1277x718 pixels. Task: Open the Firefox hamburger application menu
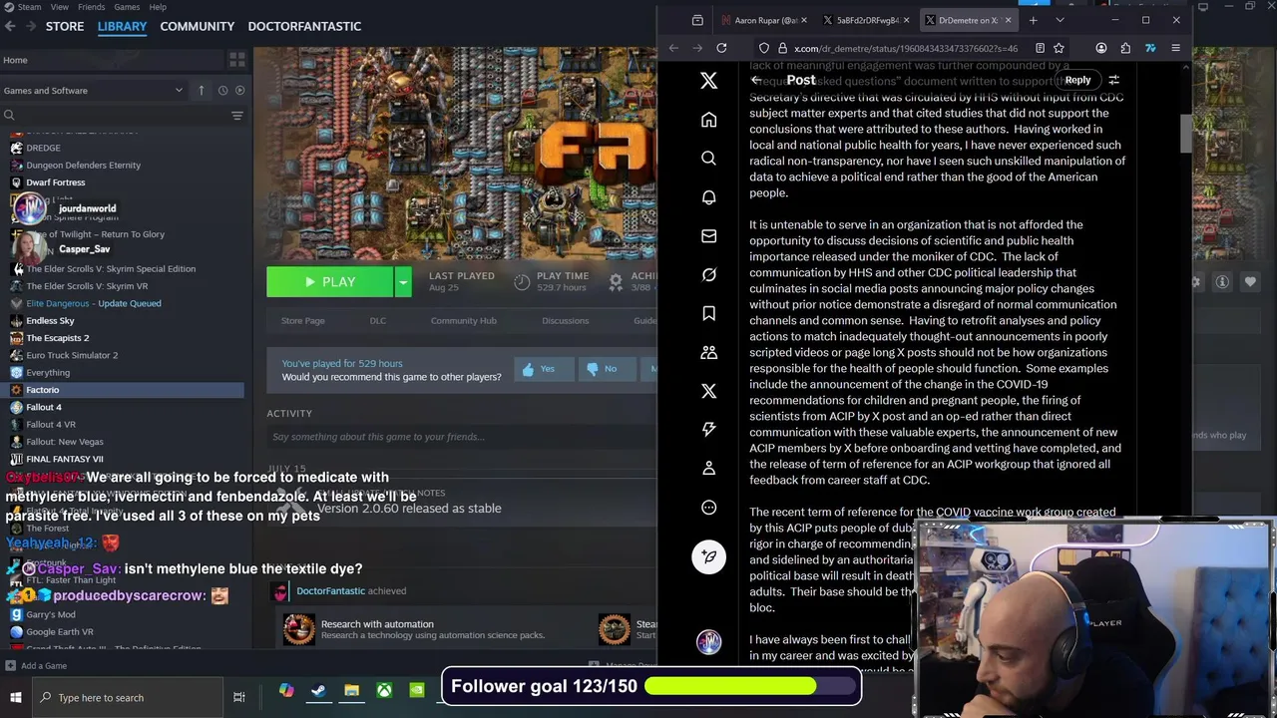point(1175,48)
